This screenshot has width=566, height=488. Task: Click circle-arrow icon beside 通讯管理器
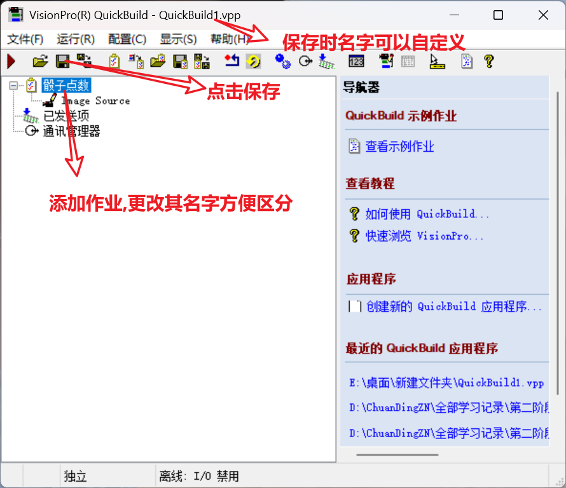click(x=32, y=130)
